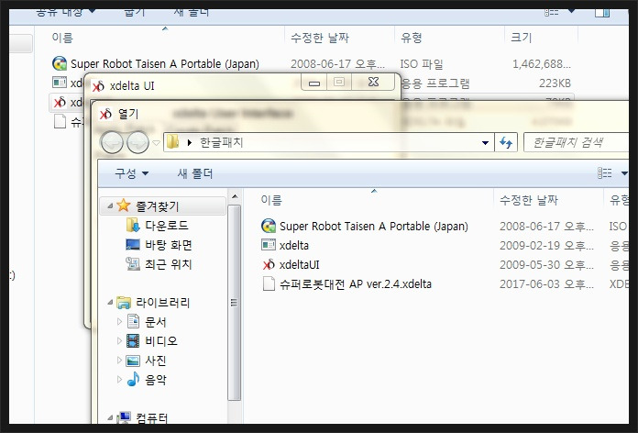Click 2009-02-19 date of xdelta row
638x433 pixels.
click(x=546, y=245)
